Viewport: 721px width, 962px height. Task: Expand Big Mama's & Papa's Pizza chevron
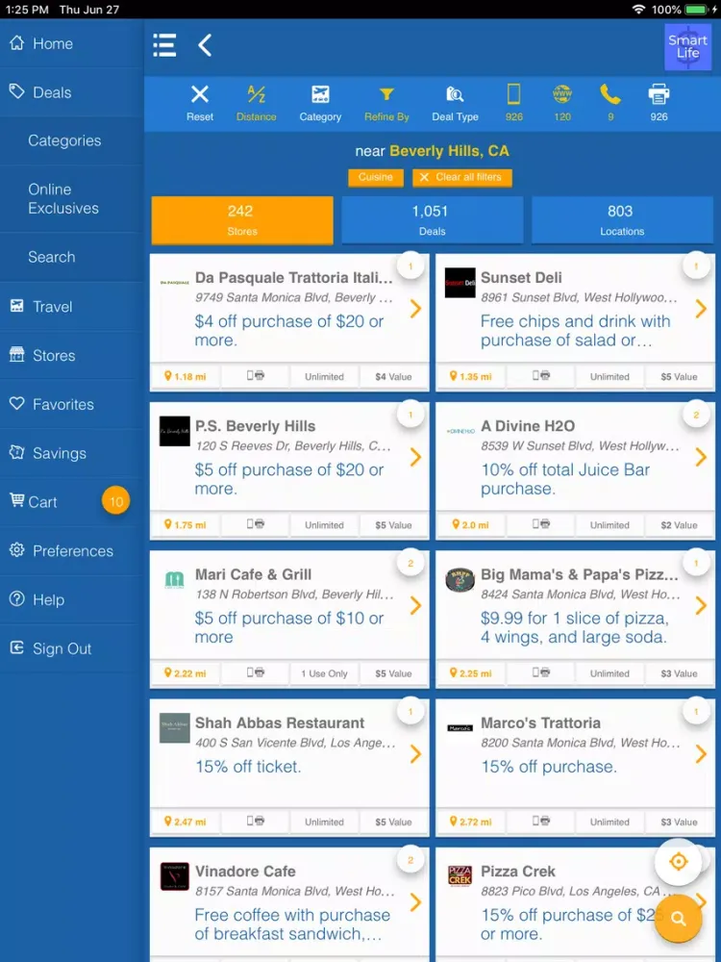702,605
